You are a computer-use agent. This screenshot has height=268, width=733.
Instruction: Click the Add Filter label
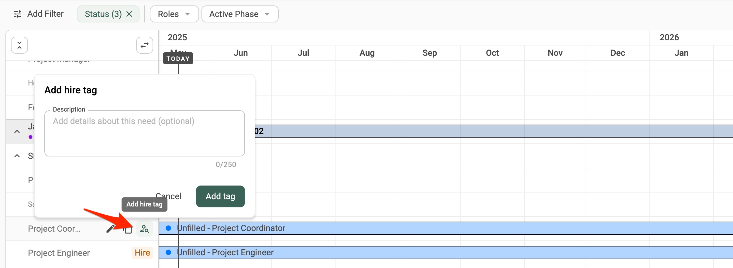[x=45, y=14]
